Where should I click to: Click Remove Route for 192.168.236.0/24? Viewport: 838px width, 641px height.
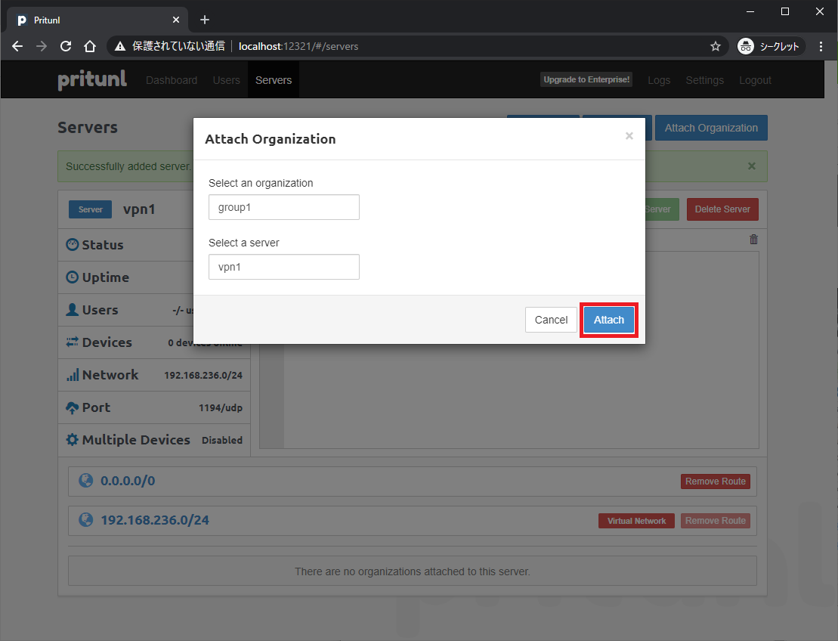coord(715,521)
